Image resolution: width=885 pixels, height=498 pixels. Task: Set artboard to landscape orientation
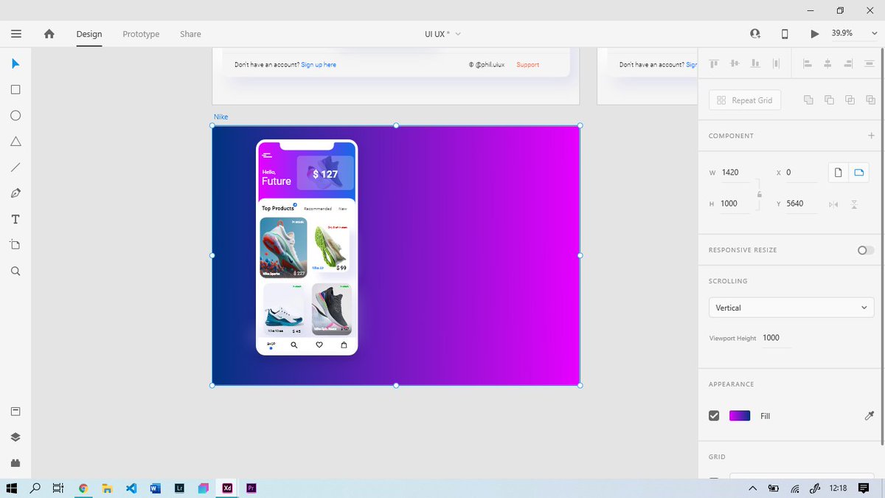[x=858, y=173]
